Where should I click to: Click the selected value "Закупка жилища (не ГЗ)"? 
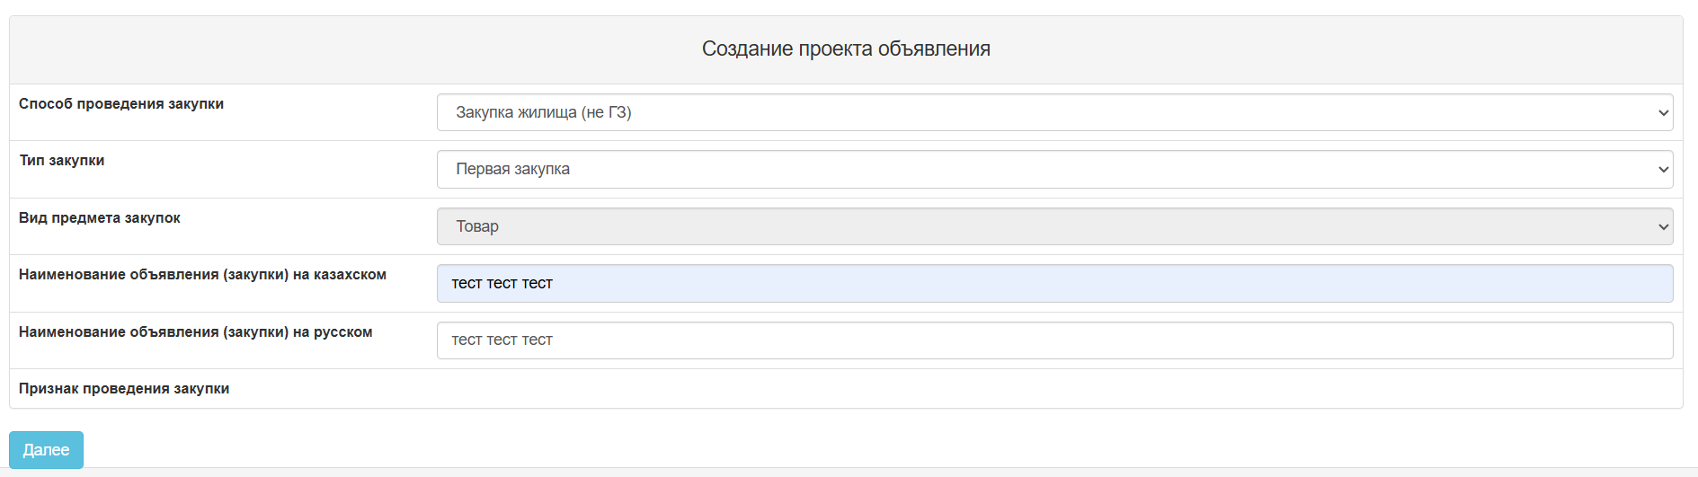(x=543, y=112)
